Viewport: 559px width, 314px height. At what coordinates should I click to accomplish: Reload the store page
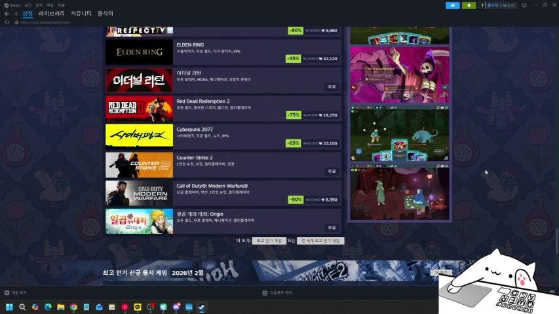point(7,22)
